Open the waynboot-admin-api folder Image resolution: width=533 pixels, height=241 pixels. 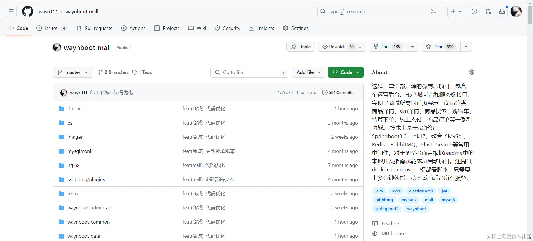(90, 208)
